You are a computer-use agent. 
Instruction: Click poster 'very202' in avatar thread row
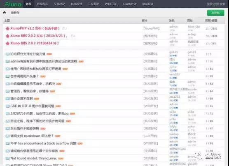[x=175, y=74]
